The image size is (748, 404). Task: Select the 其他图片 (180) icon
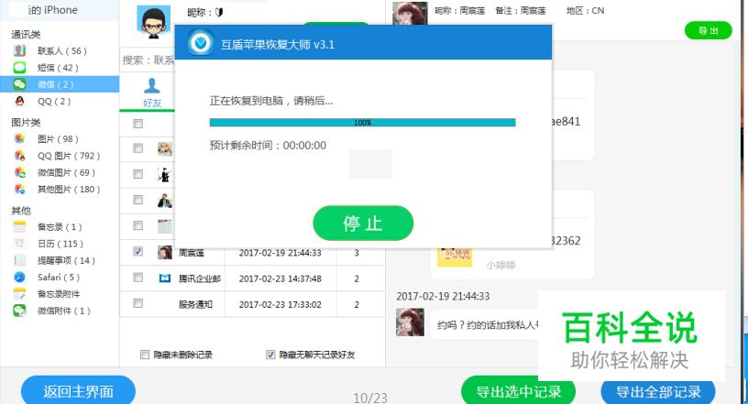coord(19,189)
